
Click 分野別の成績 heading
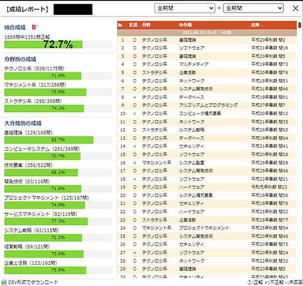point(20,59)
